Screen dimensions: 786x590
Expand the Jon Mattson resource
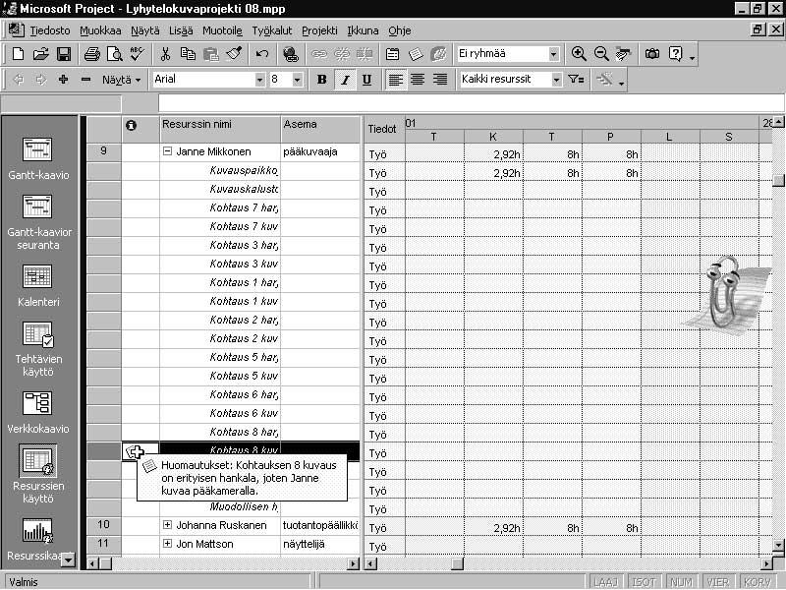pyautogui.click(x=167, y=544)
